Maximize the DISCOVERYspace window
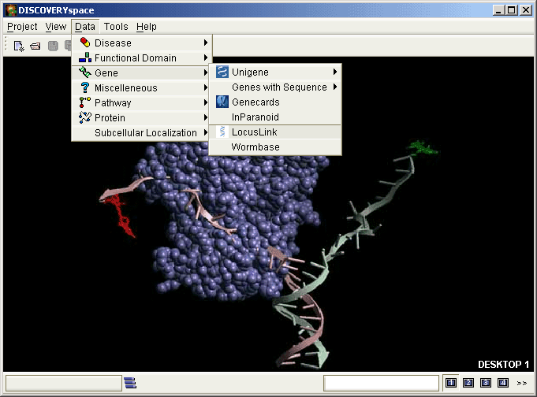This screenshot has width=537, height=397. (512, 10)
